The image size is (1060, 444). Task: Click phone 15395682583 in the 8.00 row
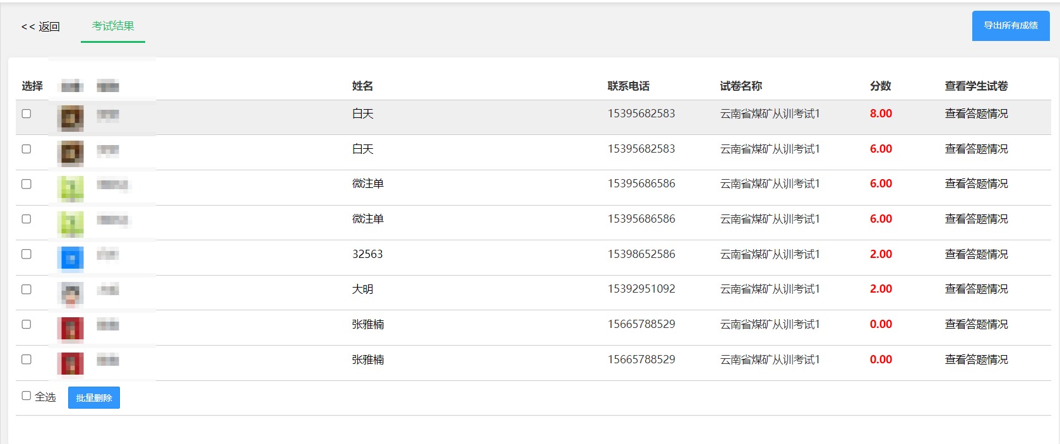click(x=641, y=114)
